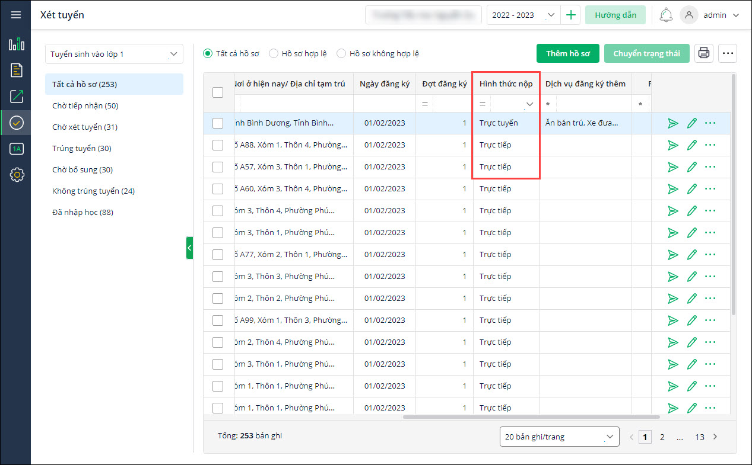This screenshot has width=752, height=465.
Task: Tick checkbox of A77, Xóm 2 row
Action: [218, 255]
